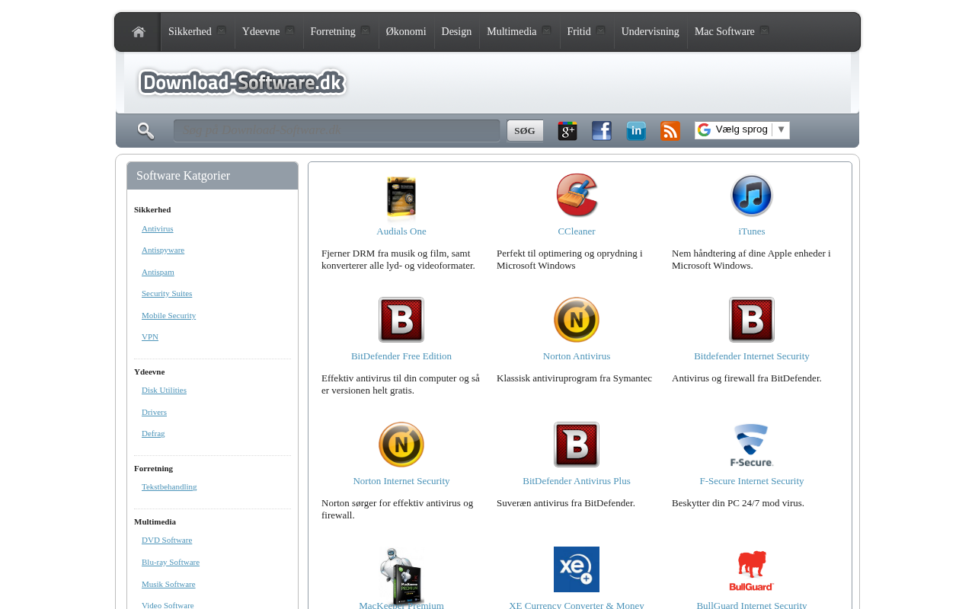Open the RSS feed icon
The image size is (975, 609).
pos(670,131)
